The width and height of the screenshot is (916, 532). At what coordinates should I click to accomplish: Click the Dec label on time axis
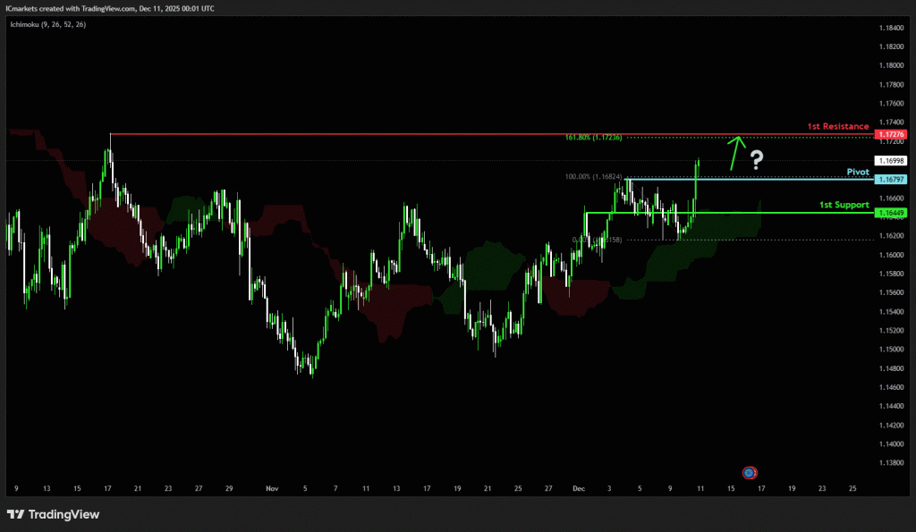tap(578, 489)
